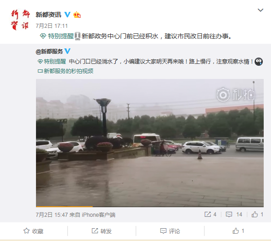Viewport: 271px width, 241px height.
Task: Play the flooded street video thumbnail
Action: [x=150, y=142]
